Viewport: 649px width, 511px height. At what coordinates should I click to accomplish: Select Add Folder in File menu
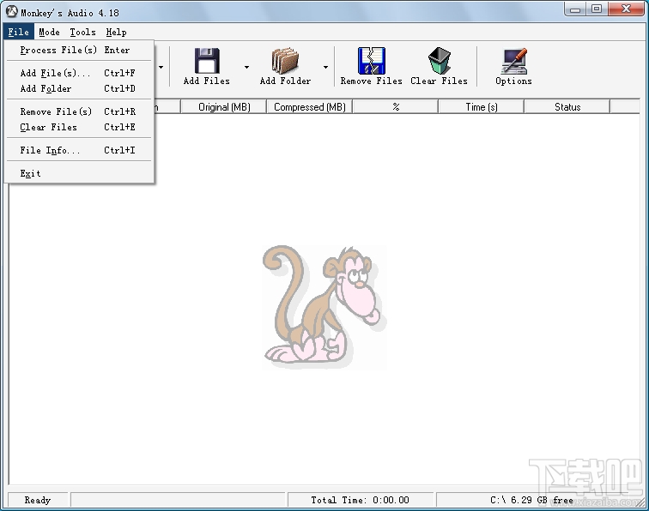(x=79, y=88)
